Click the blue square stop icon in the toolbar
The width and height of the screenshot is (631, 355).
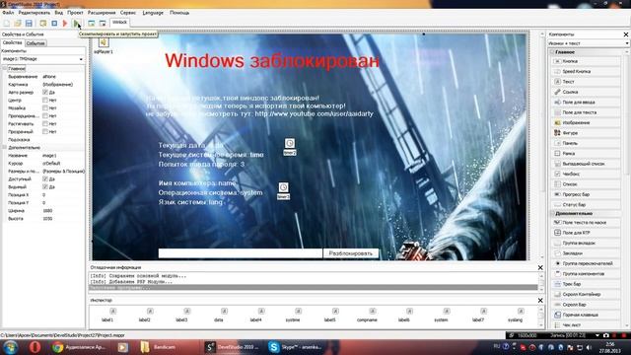(x=54, y=24)
